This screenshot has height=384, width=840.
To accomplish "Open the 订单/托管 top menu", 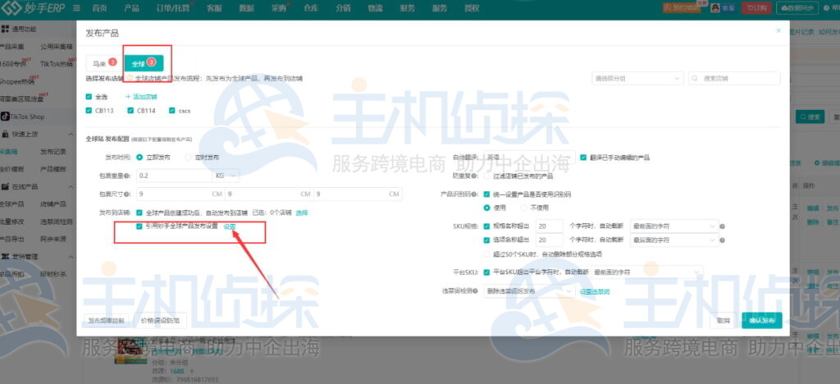I will point(172,8).
